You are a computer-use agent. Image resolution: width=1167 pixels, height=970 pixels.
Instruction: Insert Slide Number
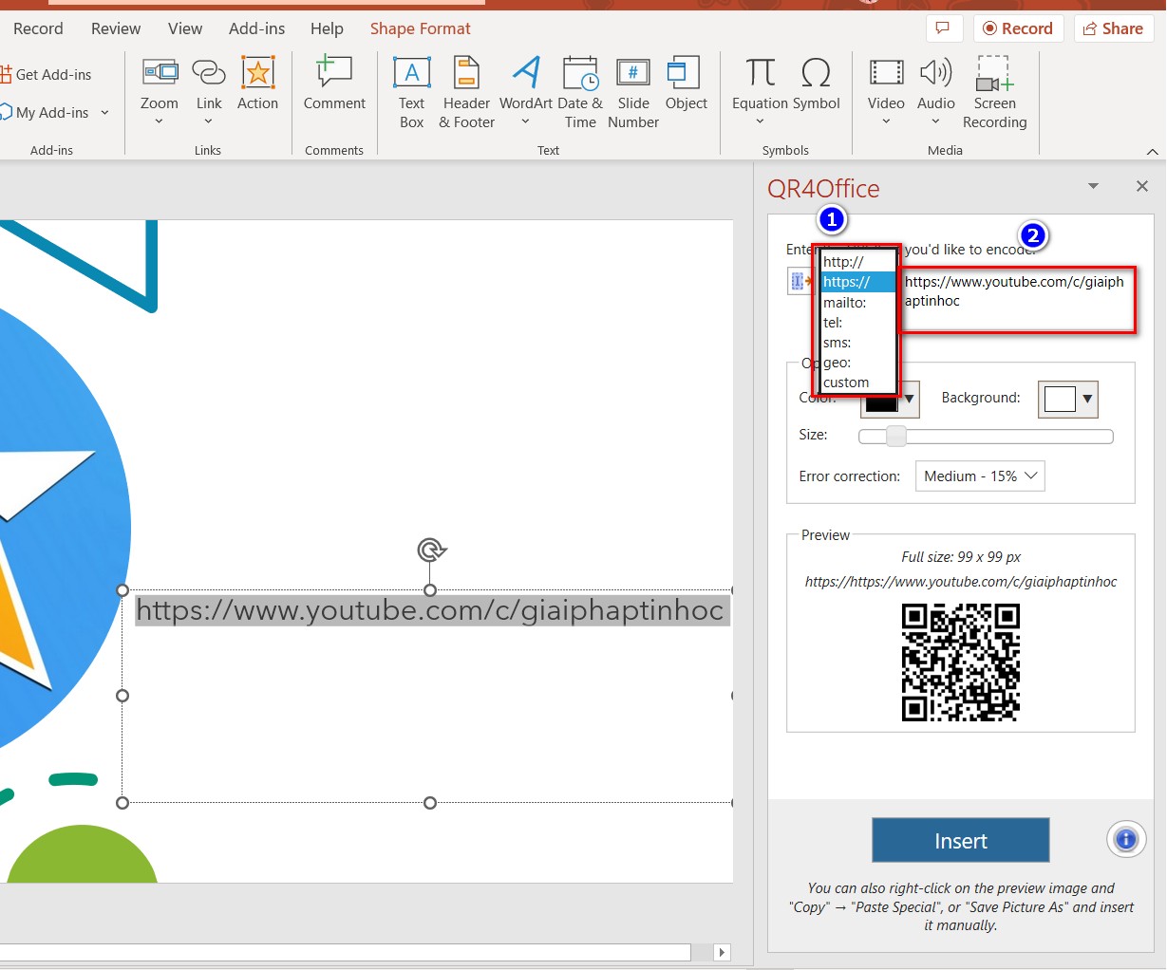(x=633, y=92)
